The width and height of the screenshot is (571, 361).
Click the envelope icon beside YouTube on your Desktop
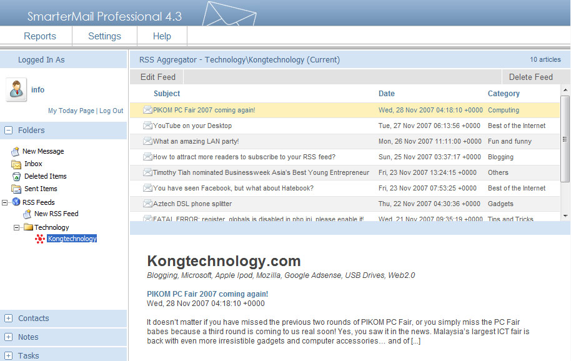[147, 126]
